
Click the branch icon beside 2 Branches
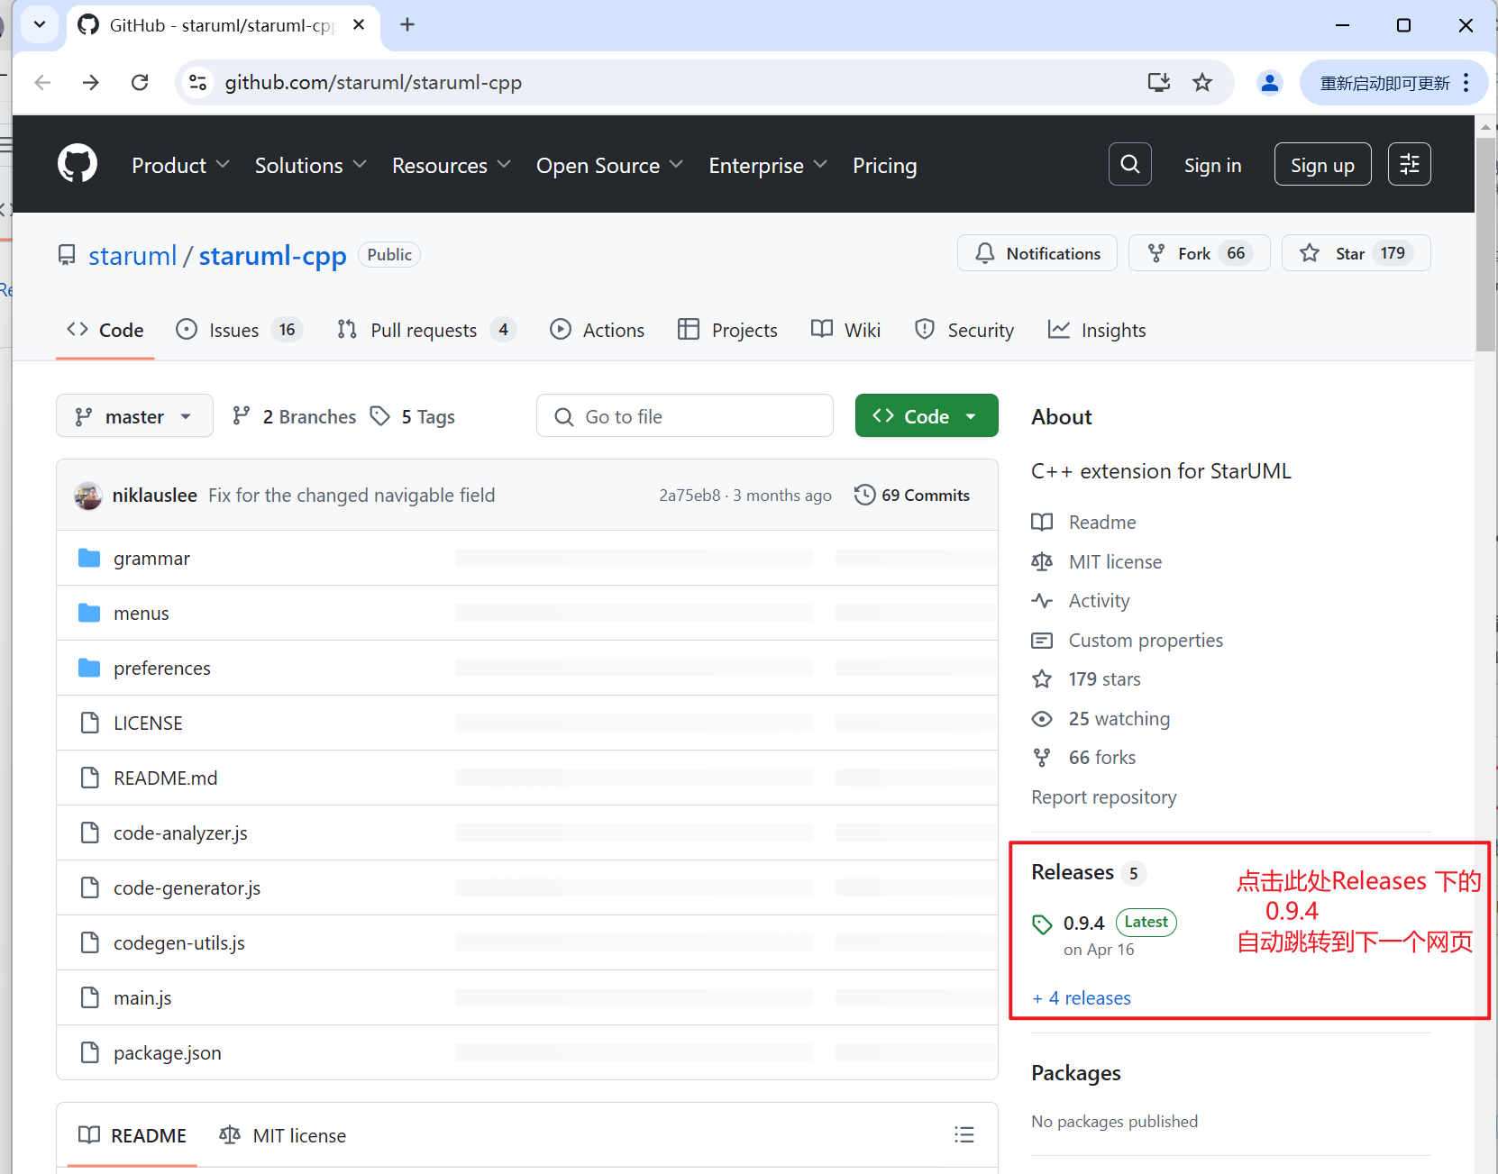(241, 415)
